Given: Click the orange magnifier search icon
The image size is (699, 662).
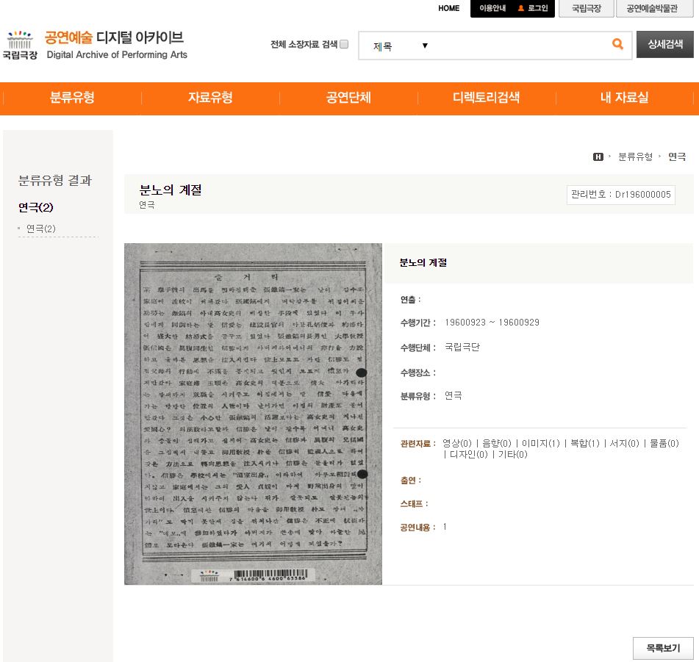Looking at the screenshot, I should 617,45.
